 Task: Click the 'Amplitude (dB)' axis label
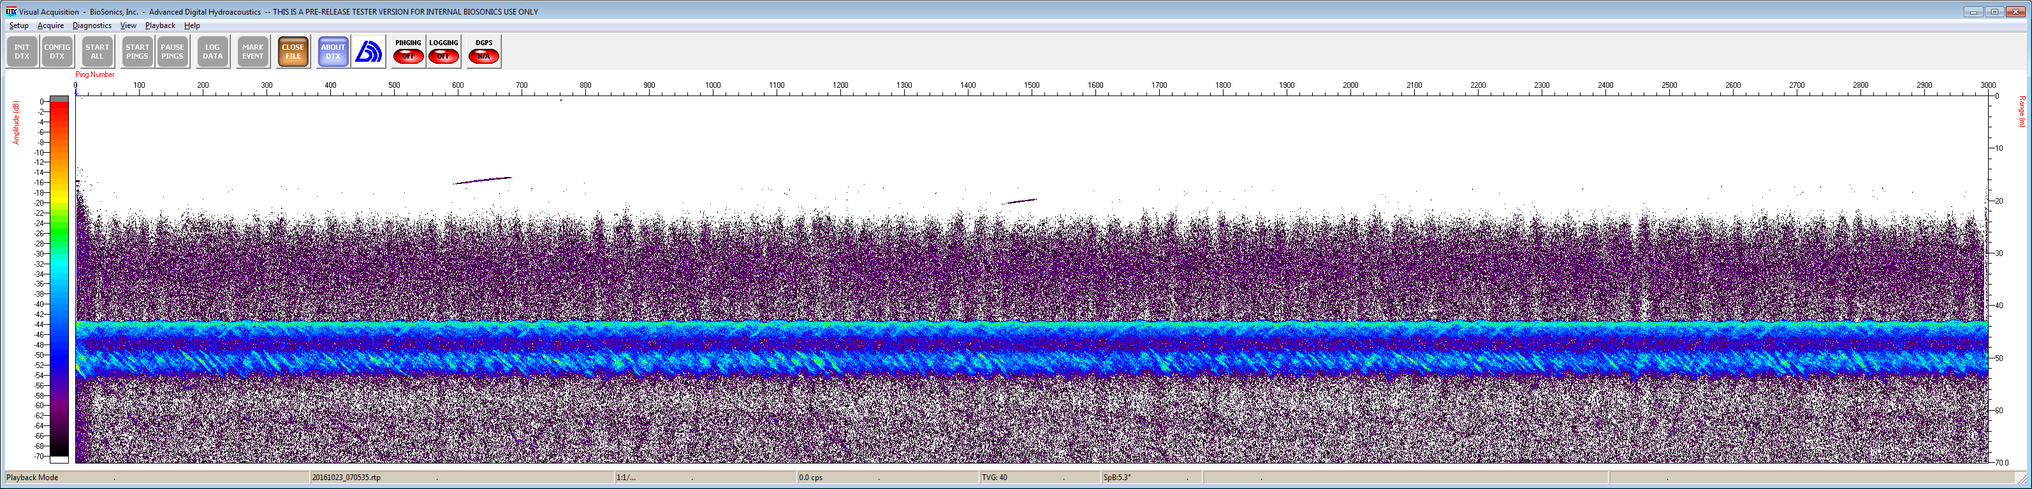[x=16, y=122]
